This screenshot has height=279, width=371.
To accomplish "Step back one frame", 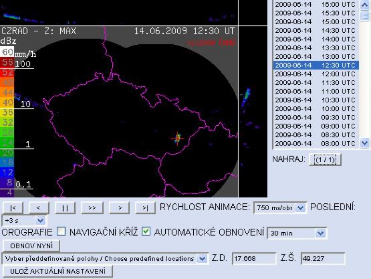I will coord(39,208).
